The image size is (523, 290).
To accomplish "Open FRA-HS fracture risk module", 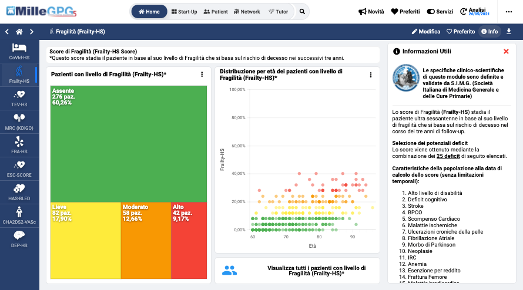I will click(19, 145).
